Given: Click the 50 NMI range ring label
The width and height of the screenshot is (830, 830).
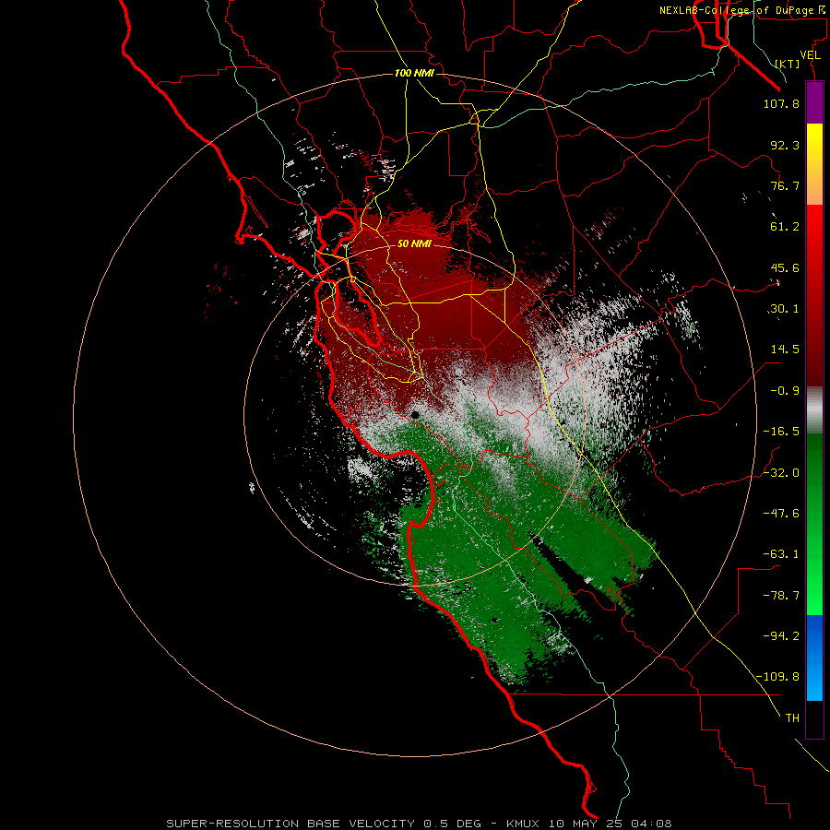Looking at the screenshot, I should (414, 243).
